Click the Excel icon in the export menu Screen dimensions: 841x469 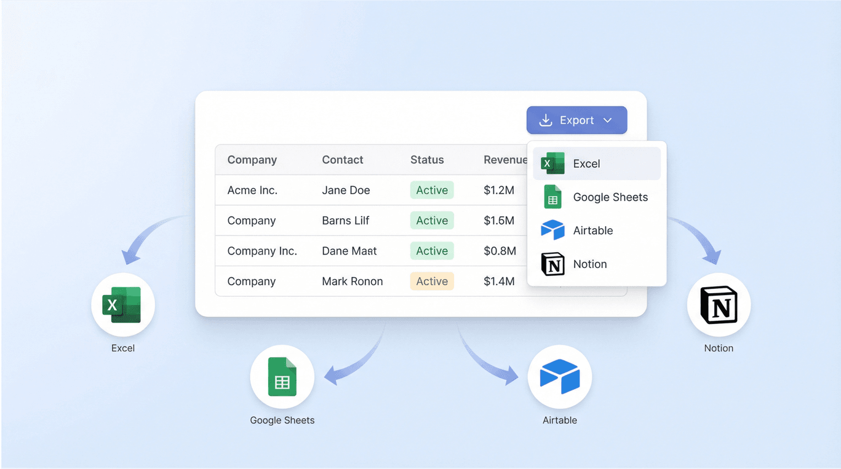tap(552, 164)
